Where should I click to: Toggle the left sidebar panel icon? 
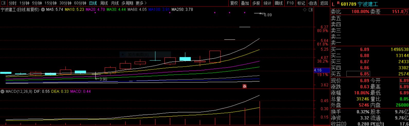[x=3, y=3]
